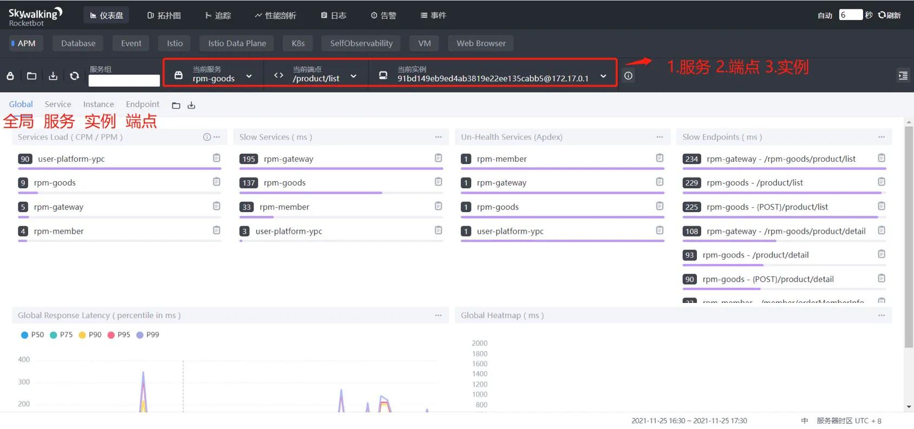The image size is (914, 429).
Task: Open the Endpoint dashboard tab
Action: click(142, 104)
